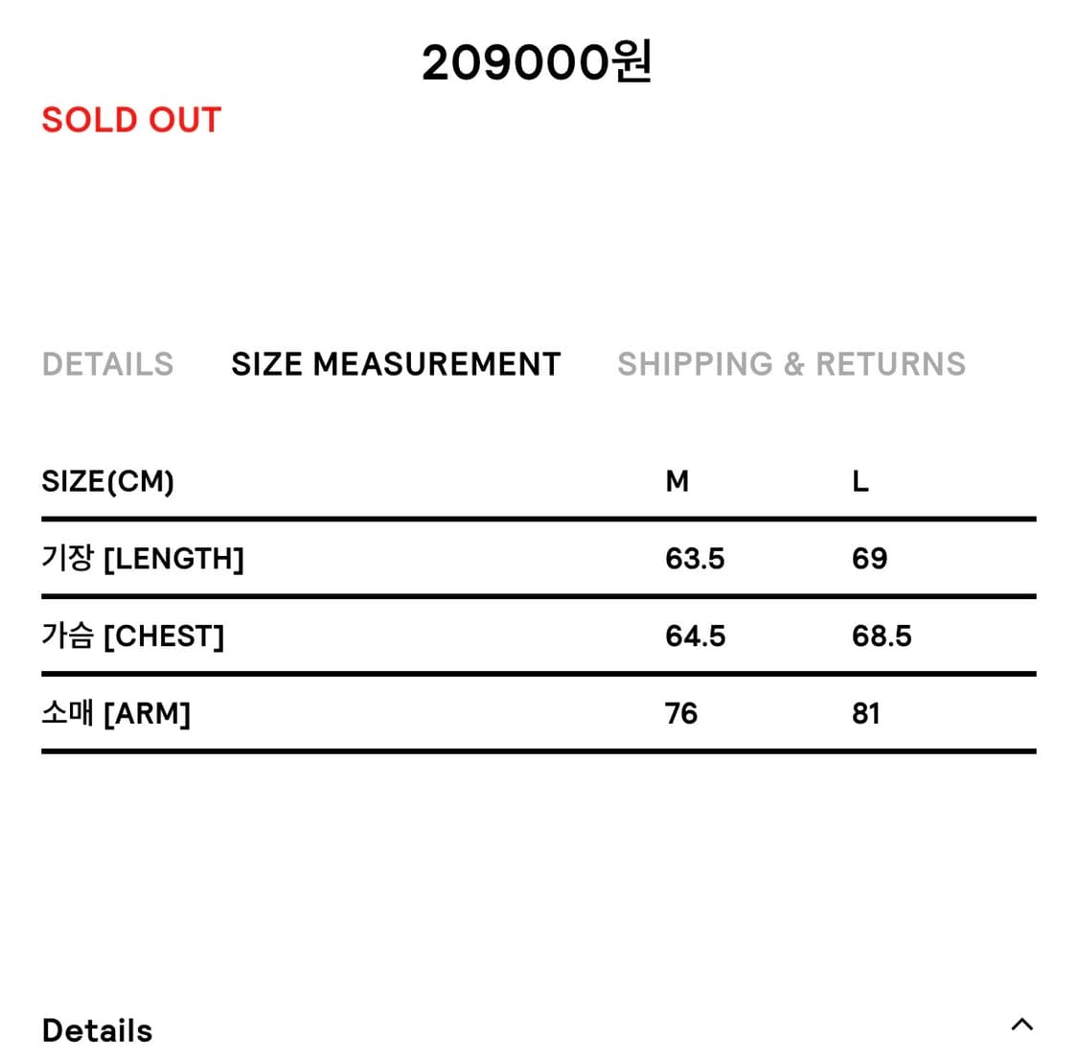This screenshot has height=1062, width=1078.
Task: Click the 209000 price figure
Action: coord(516,63)
